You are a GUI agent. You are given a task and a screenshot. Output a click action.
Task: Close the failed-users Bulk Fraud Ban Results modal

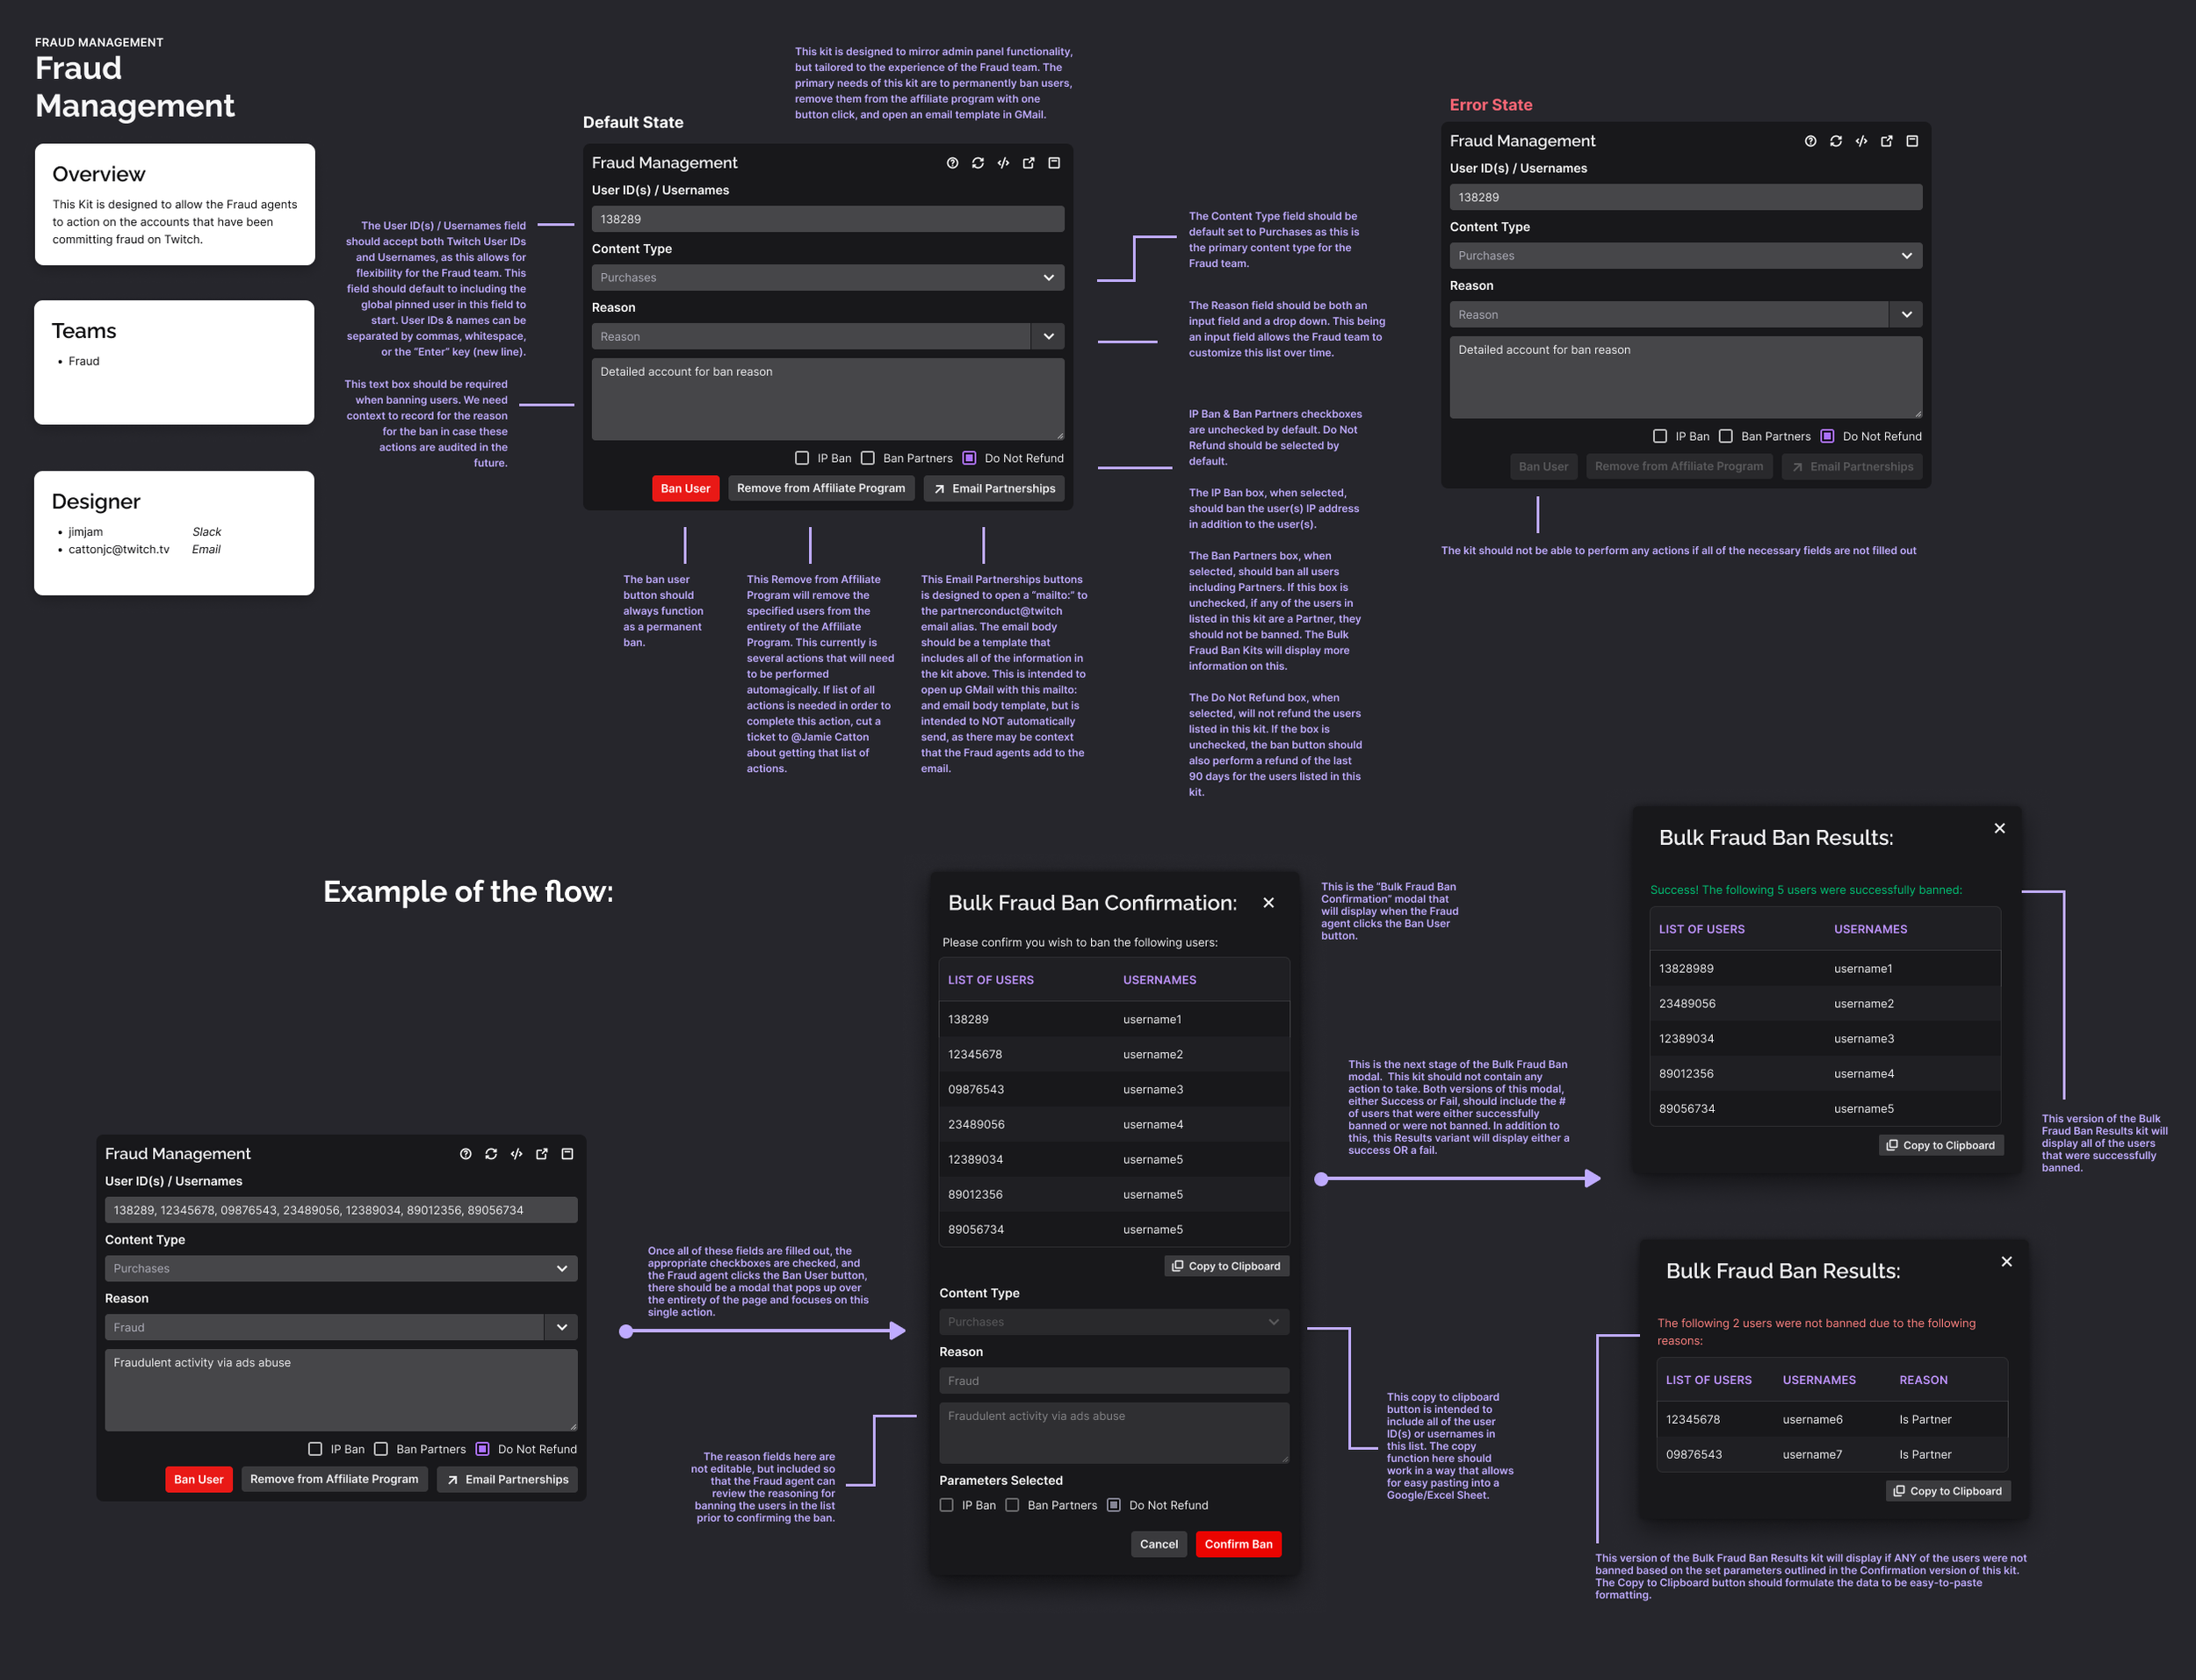[x=2007, y=1262]
